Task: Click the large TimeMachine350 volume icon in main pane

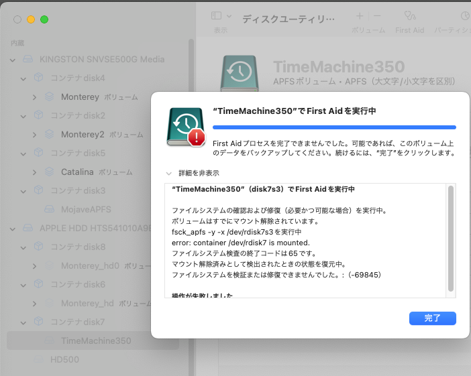Action: [240, 73]
